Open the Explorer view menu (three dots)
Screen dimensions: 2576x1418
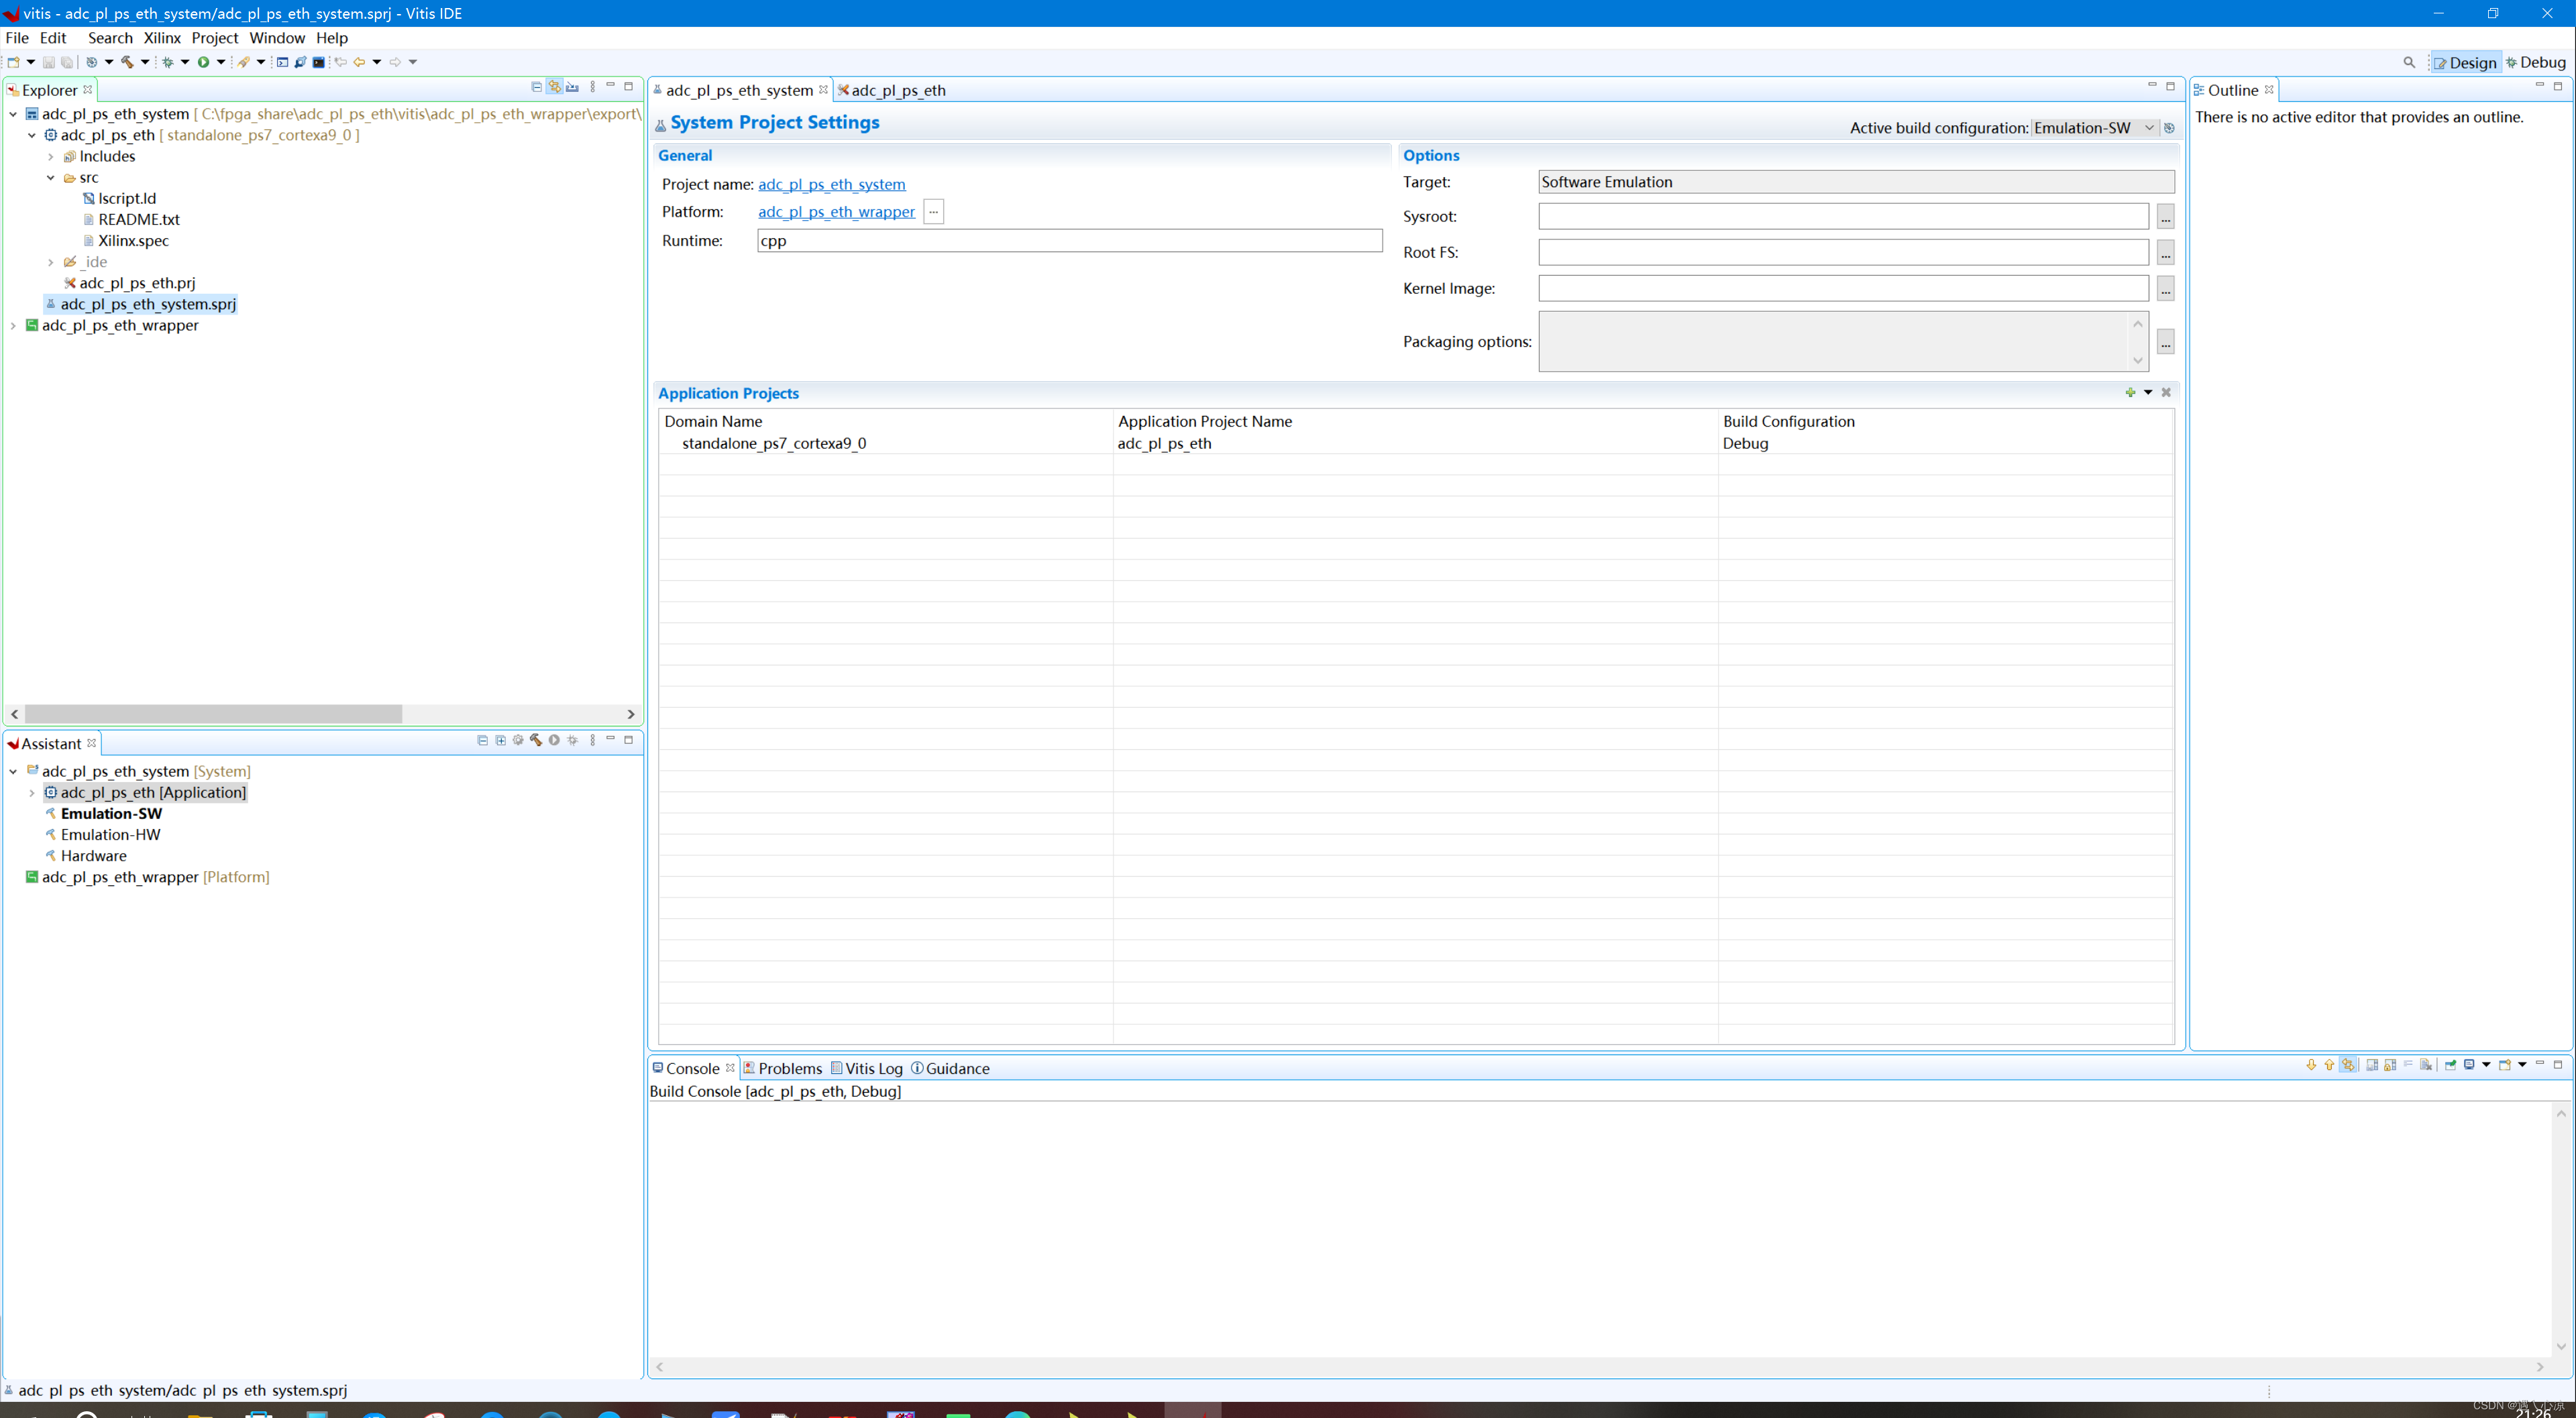click(593, 87)
